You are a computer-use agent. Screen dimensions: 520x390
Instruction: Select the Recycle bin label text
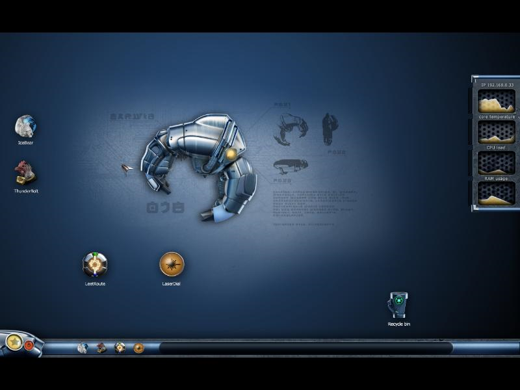point(399,324)
